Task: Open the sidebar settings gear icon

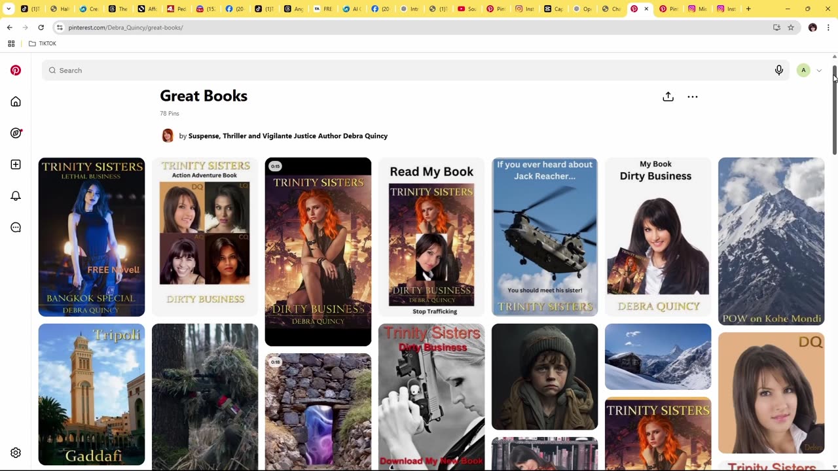Action: [16, 453]
